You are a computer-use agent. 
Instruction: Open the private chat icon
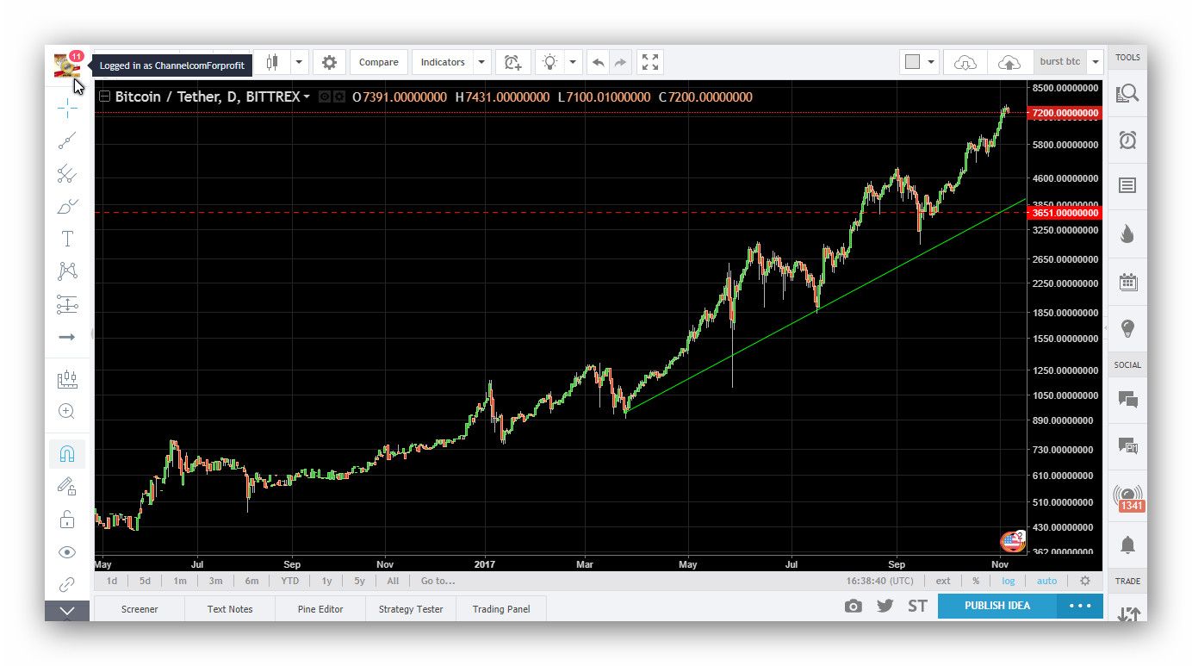[x=1127, y=445]
